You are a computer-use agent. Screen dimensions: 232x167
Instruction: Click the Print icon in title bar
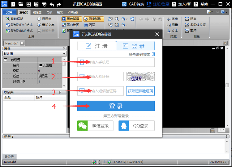[x=44, y=4]
